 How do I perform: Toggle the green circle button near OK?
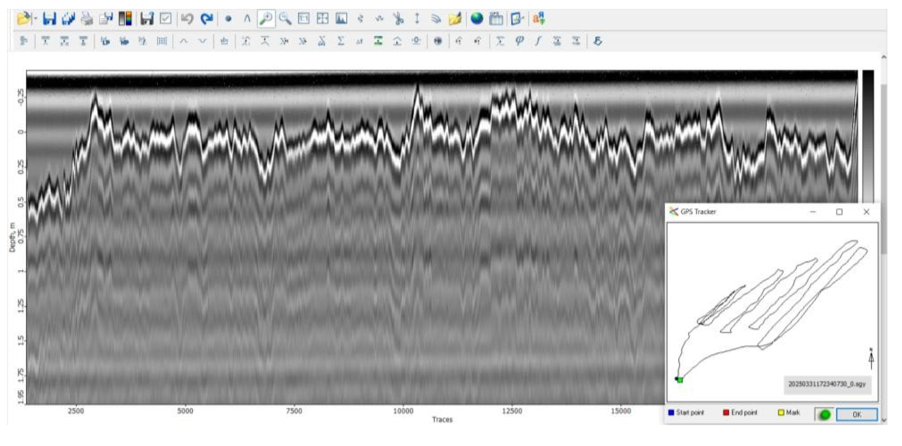pyautogui.click(x=825, y=415)
